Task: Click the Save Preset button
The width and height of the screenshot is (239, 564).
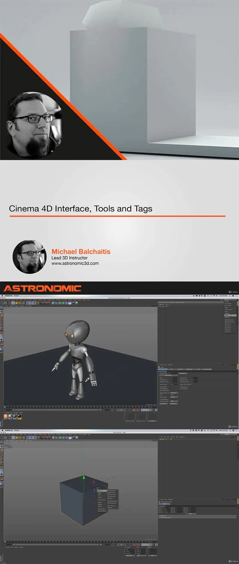Action: (x=173, y=404)
